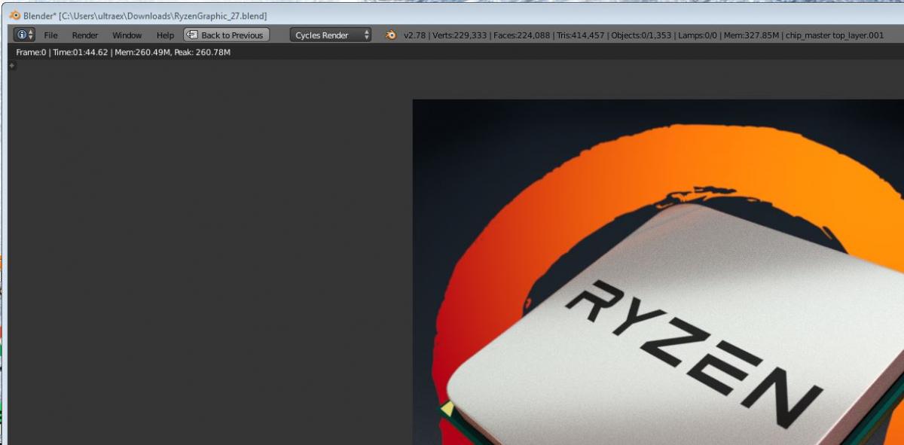Click the Frame:0 render info text
Viewport: 904px width, 445px height.
pyautogui.click(x=31, y=52)
